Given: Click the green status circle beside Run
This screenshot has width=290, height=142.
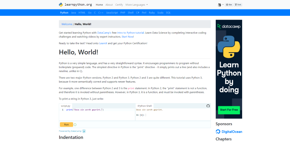Looking at the screenshot, I should [x=75, y=125].
